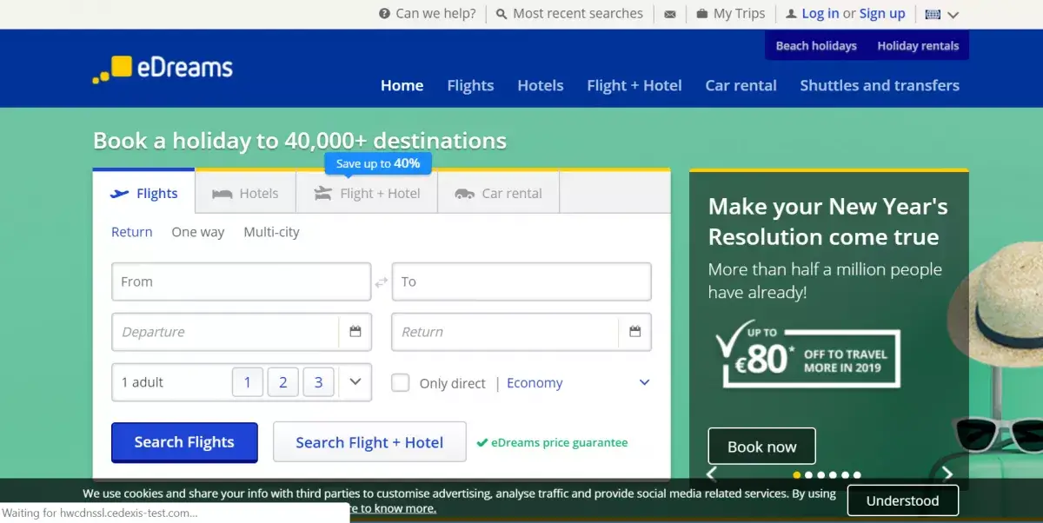1043x523 pixels.
Task: Switch to the Hotels search tab
Action: (x=246, y=193)
